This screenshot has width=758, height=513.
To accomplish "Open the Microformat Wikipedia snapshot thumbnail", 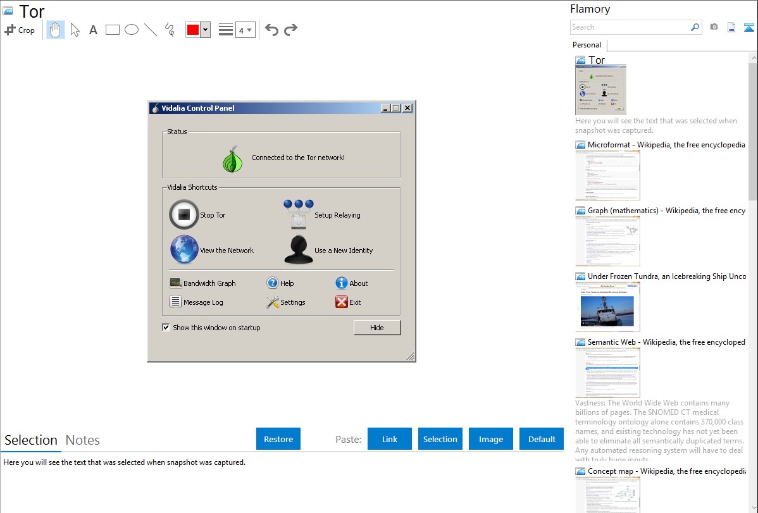I will click(x=607, y=175).
